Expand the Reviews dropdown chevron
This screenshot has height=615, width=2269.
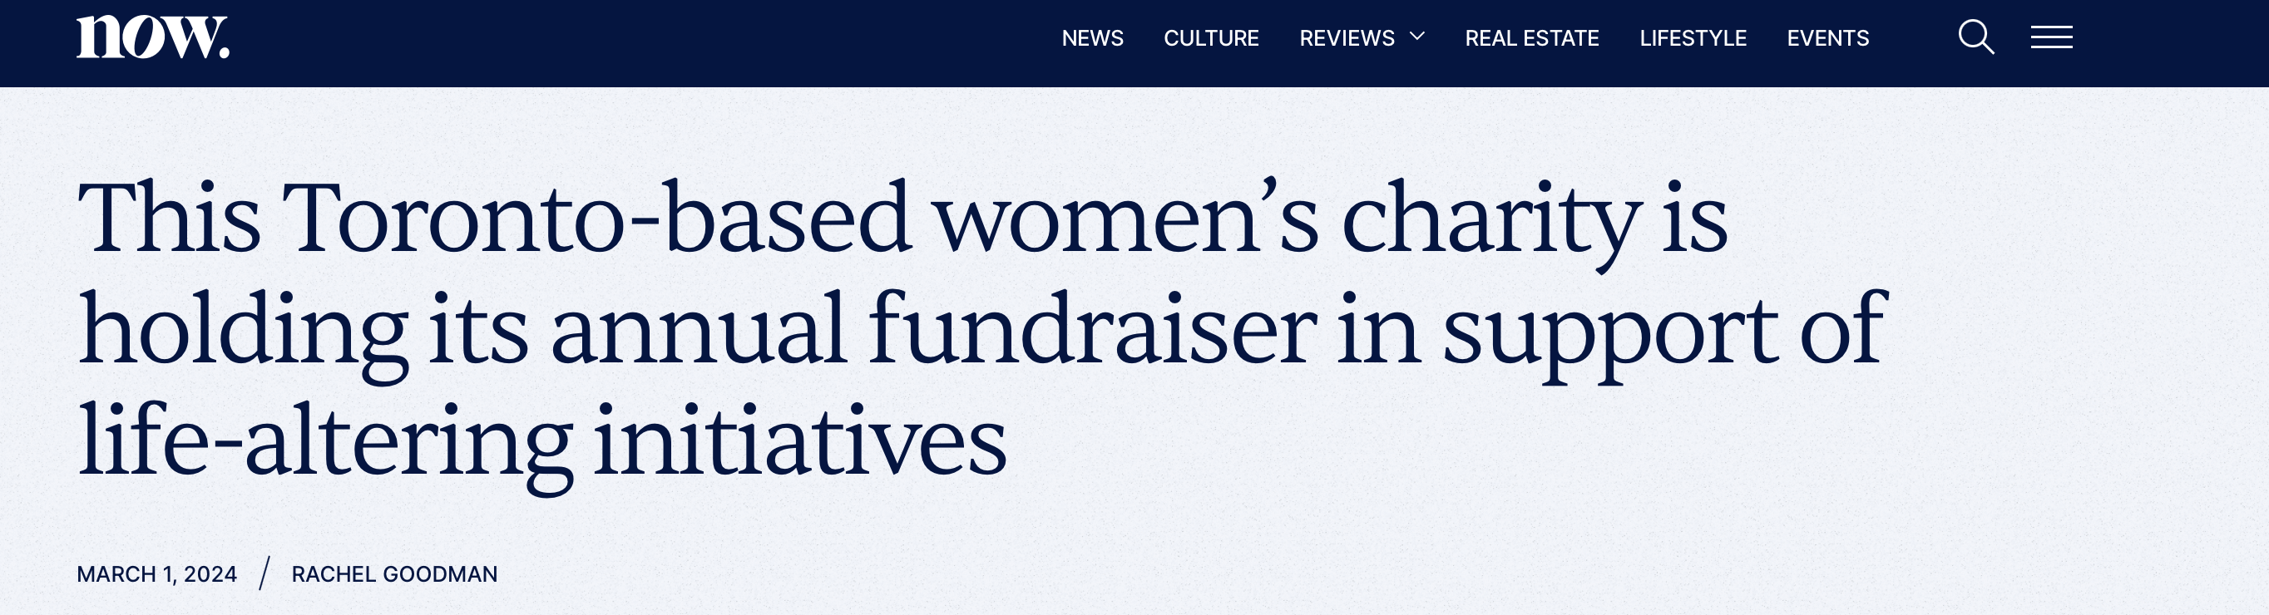point(1417,37)
